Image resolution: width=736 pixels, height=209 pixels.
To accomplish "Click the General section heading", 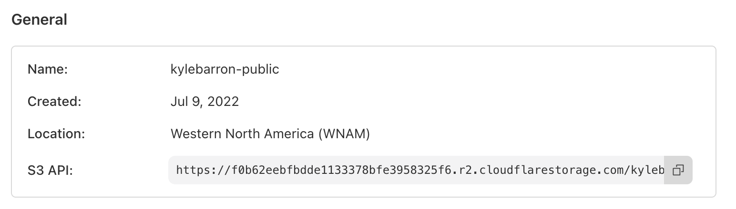I will click(x=39, y=20).
